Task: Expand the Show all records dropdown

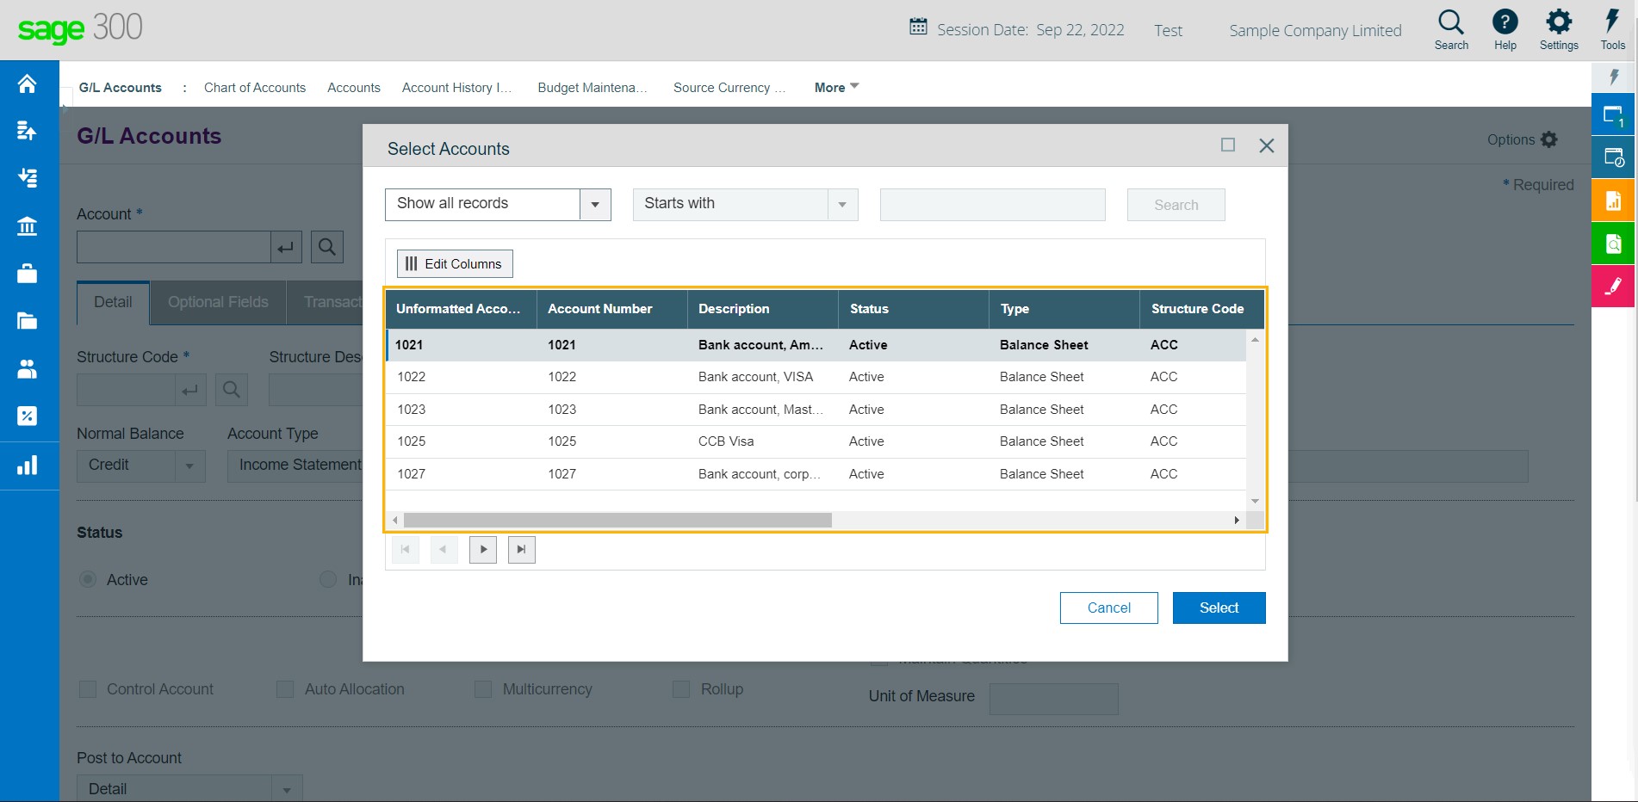Action: [595, 205]
